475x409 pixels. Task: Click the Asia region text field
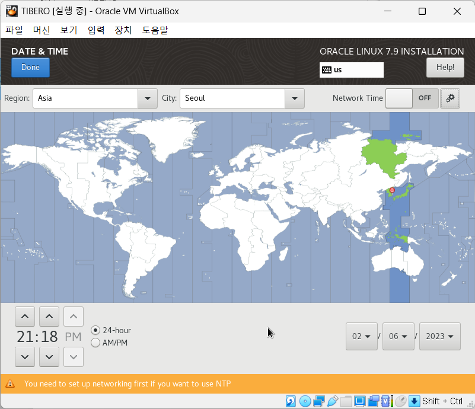click(85, 98)
